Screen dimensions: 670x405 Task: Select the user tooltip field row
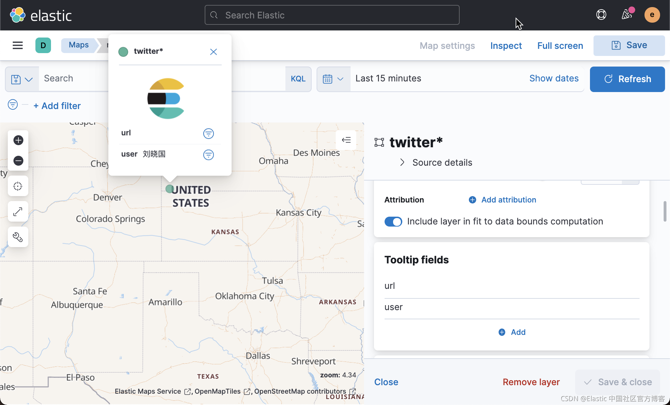pyautogui.click(x=512, y=307)
